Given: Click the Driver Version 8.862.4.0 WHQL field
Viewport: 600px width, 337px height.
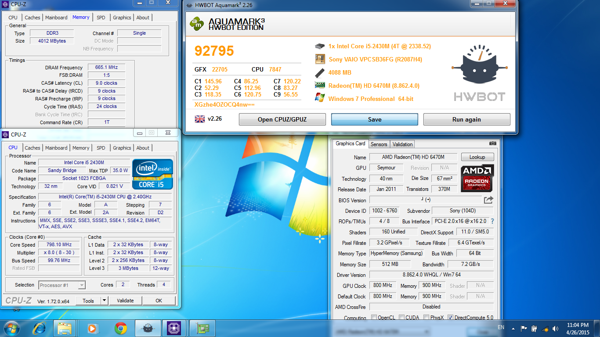Looking at the screenshot, I should tap(431, 275).
